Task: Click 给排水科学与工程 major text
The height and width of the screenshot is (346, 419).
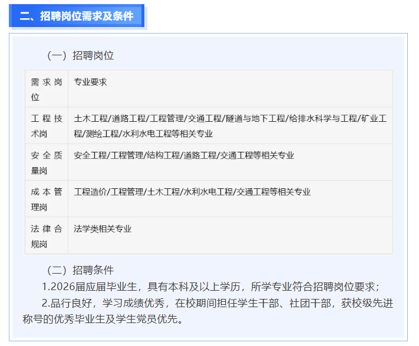Action: click(x=324, y=119)
